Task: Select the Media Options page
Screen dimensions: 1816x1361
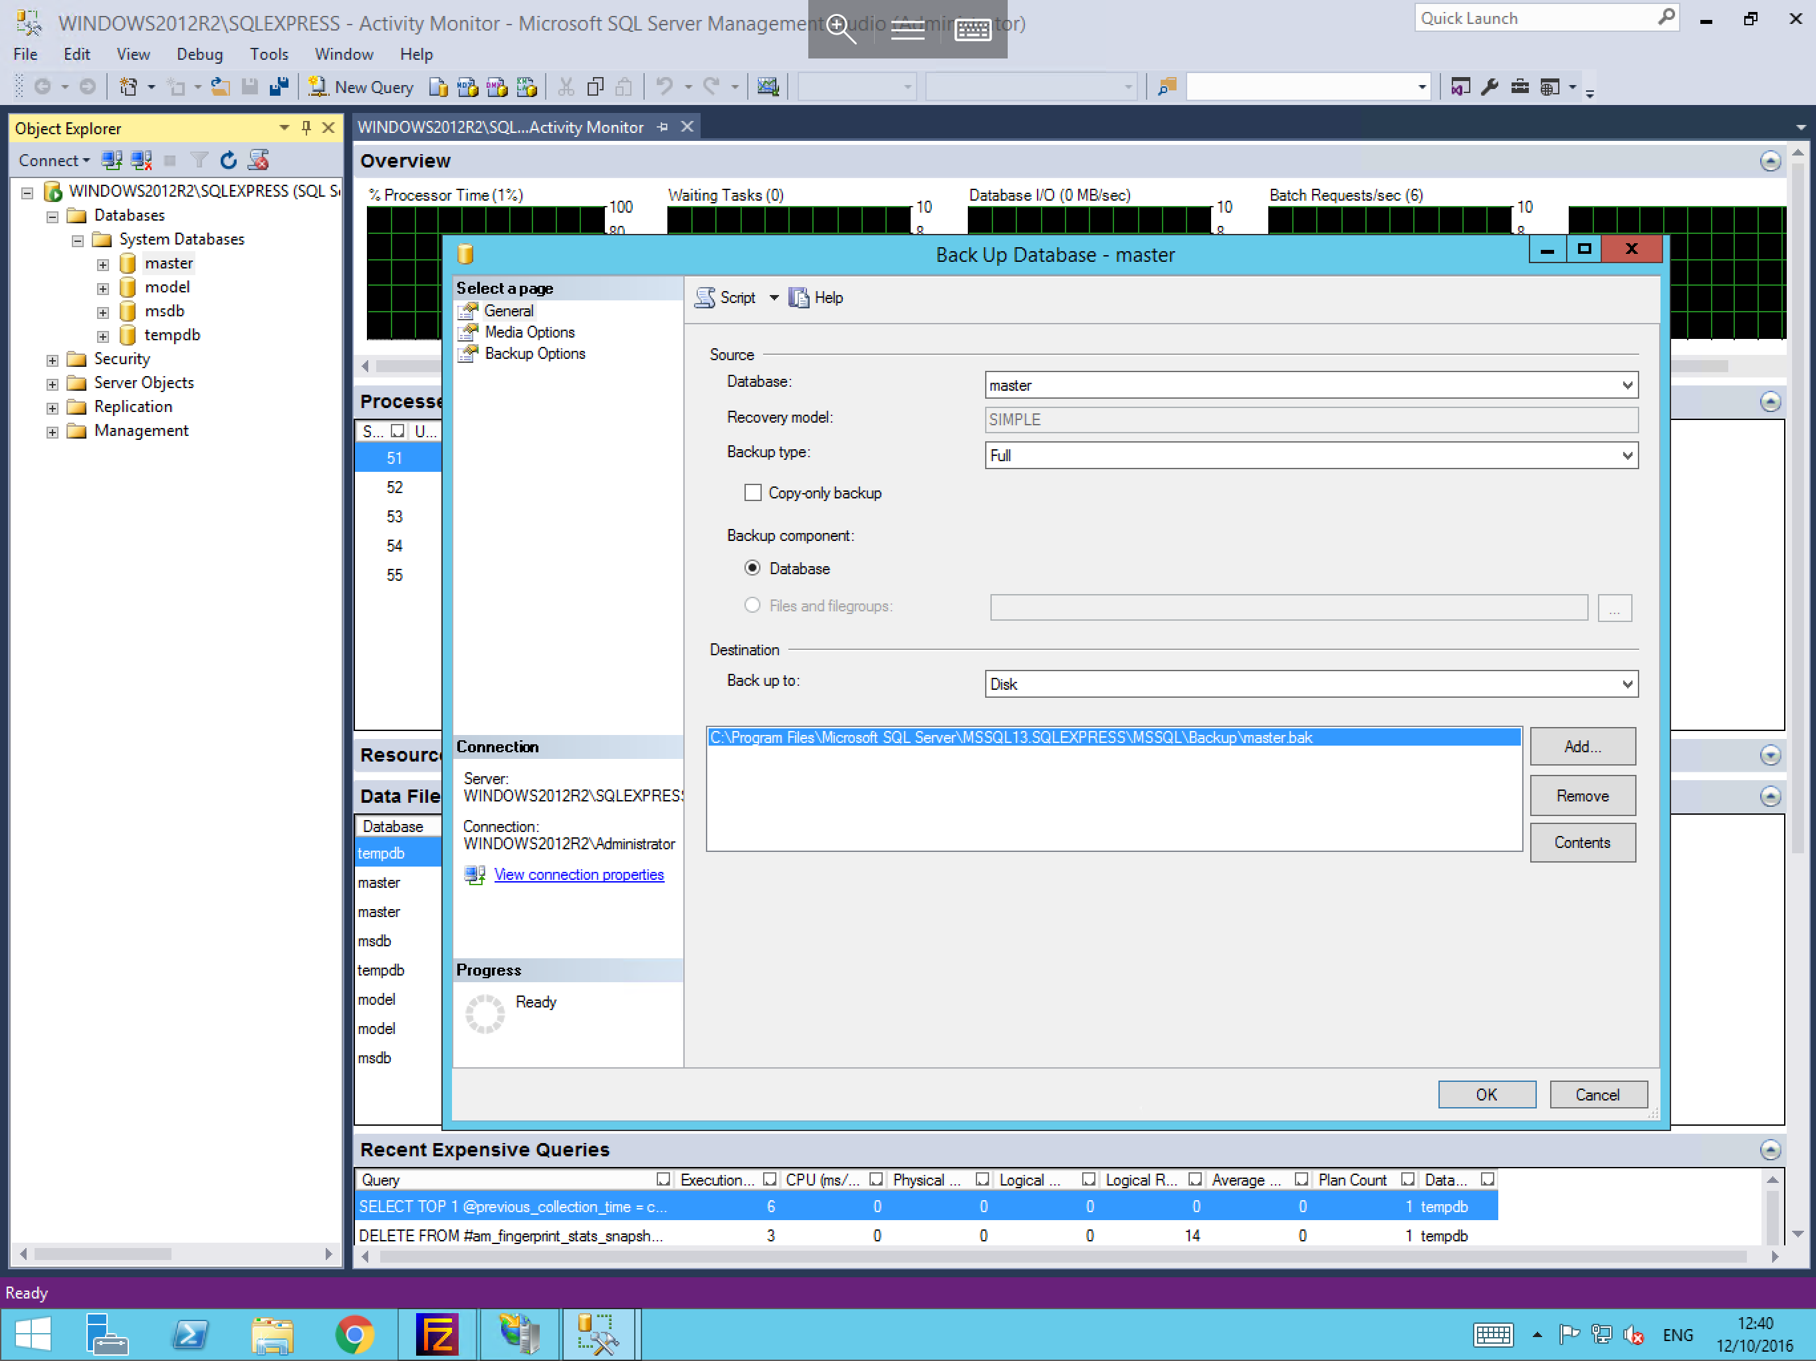Action: pos(530,332)
